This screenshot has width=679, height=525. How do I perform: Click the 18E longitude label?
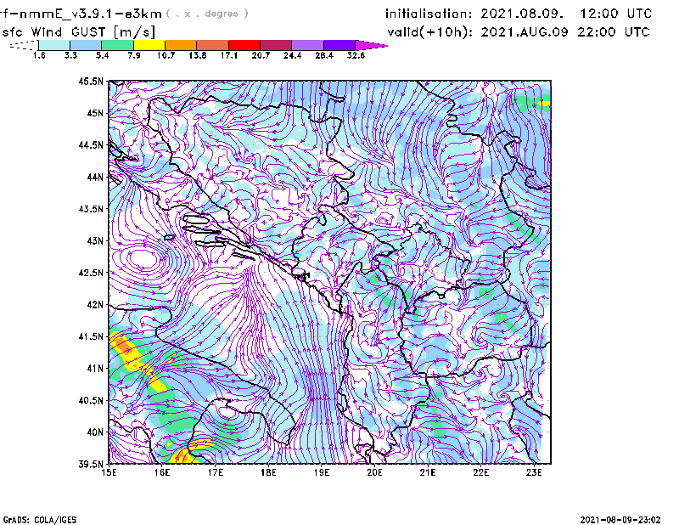point(268,472)
